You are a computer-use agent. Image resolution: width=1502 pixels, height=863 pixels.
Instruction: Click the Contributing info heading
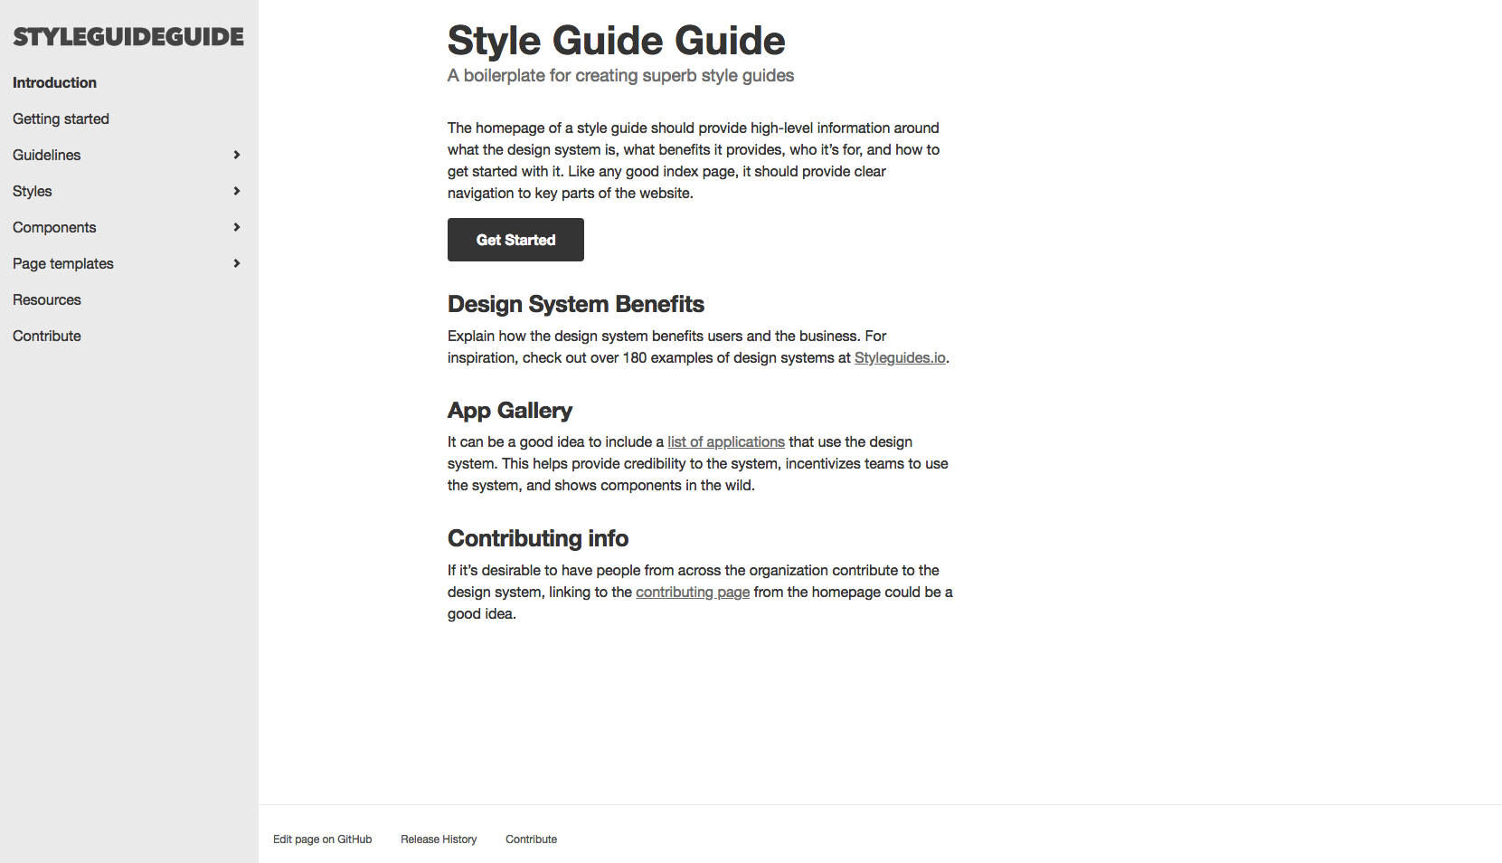538,538
